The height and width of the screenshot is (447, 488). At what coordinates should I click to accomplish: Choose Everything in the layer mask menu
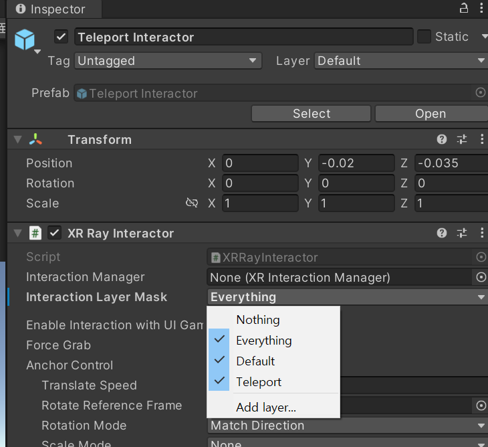(x=273, y=340)
